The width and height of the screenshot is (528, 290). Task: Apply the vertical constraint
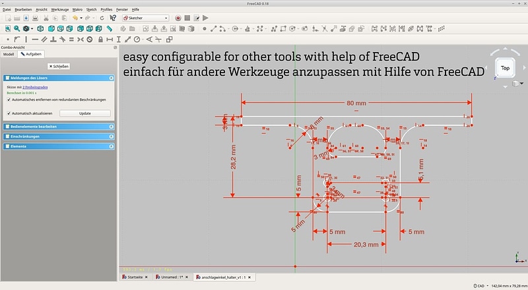(x=26, y=40)
